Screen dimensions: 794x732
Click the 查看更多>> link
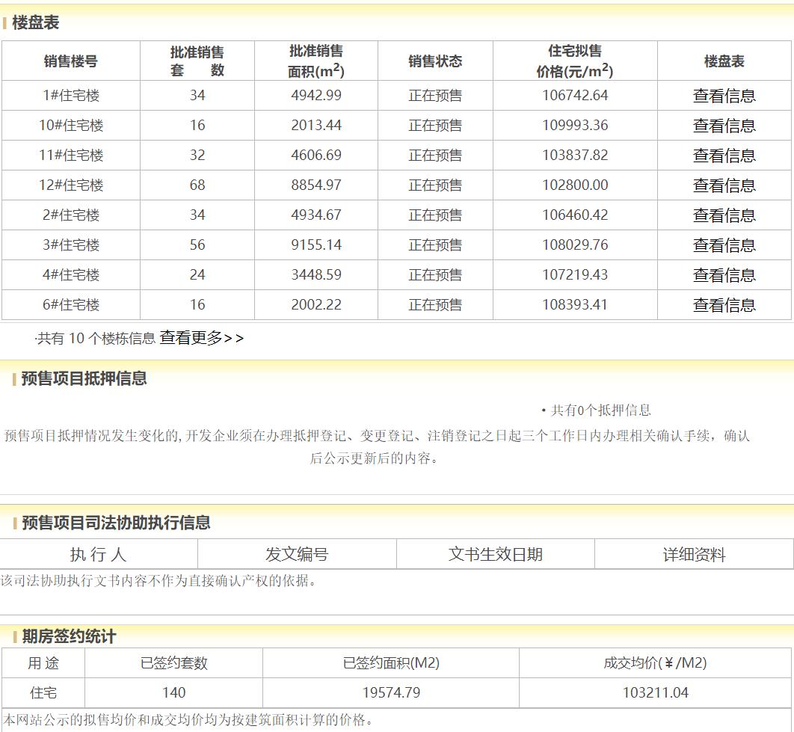point(202,338)
